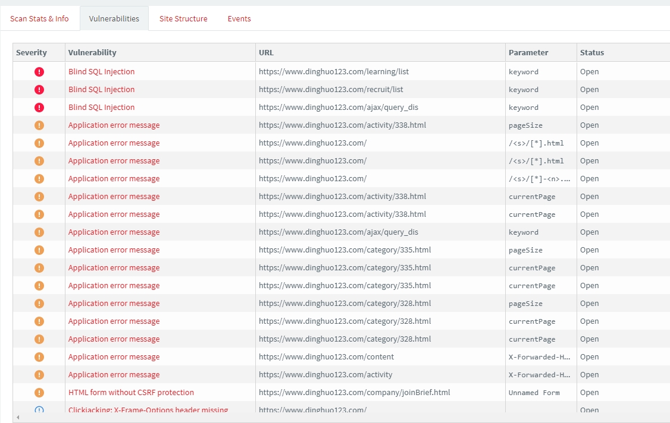Select URL cell of category/335.html pageSize row
This screenshot has width=670, height=423.
point(345,250)
